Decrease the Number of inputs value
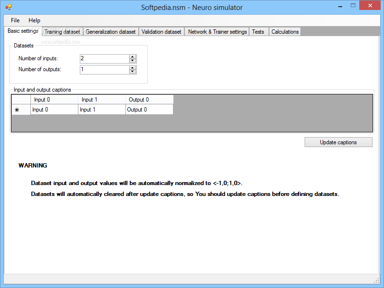Image resolution: width=384 pixels, height=288 pixels. click(x=133, y=61)
